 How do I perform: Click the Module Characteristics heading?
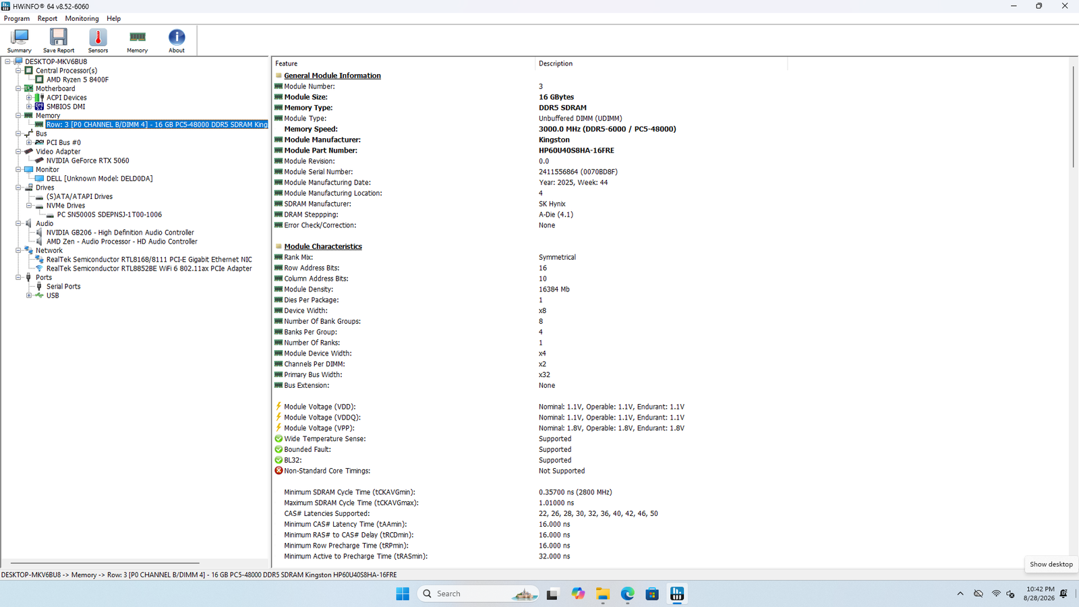point(323,246)
